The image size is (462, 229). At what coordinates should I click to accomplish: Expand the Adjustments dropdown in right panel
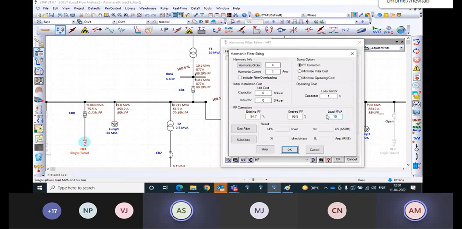pos(401,48)
